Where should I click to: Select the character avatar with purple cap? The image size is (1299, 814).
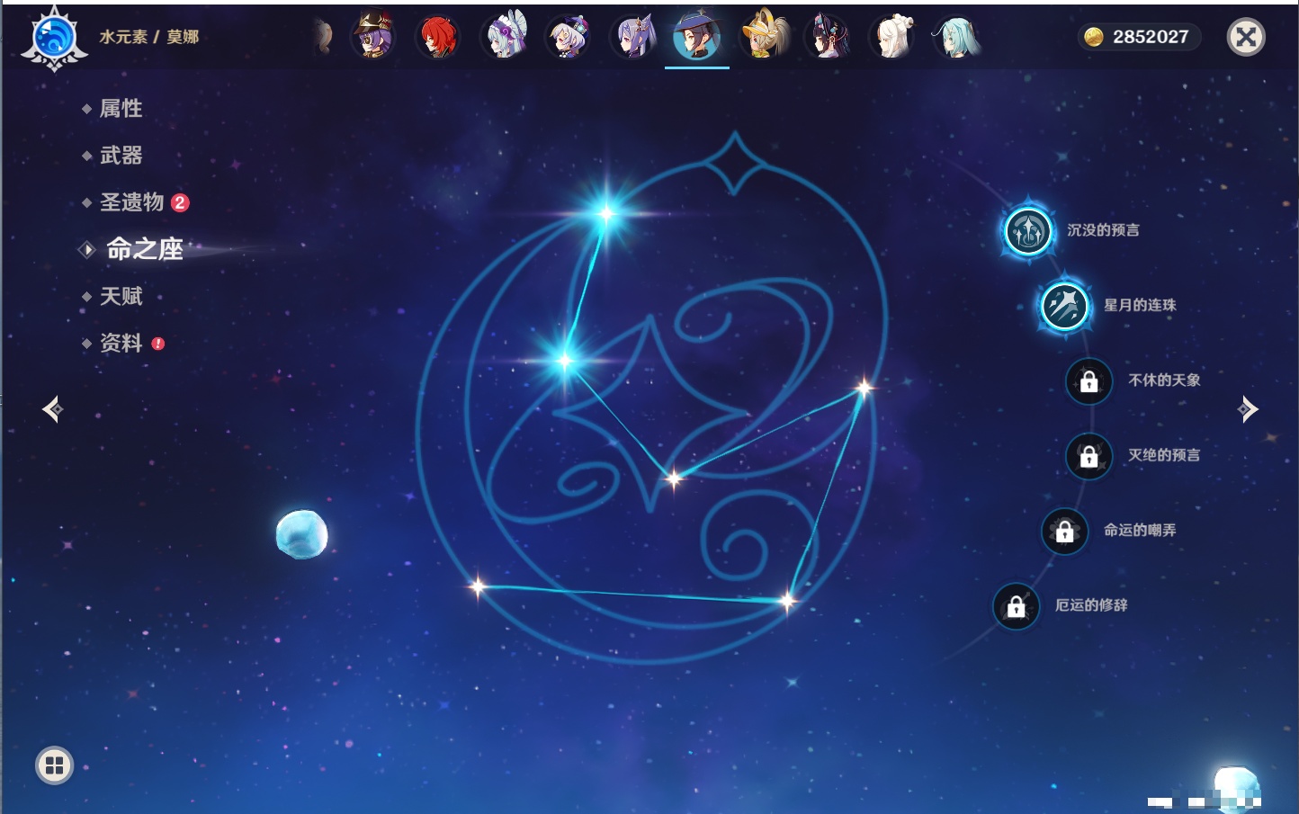tap(569, 37)
